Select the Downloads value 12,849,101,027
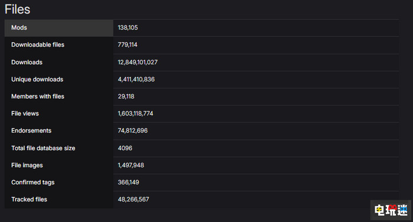Viewport: 413px width, 222px height. pos(137,62)
